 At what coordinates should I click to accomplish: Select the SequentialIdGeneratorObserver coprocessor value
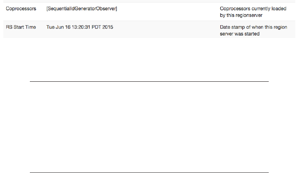82,8
